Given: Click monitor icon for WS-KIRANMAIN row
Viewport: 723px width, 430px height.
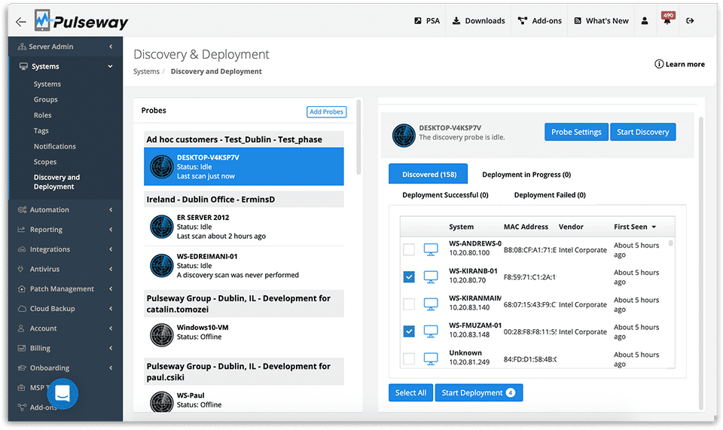Looking at the screenshot, I should (x=431, y=304).
